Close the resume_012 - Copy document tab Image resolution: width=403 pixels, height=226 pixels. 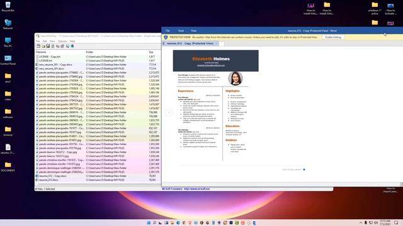(x=217, y=43)
